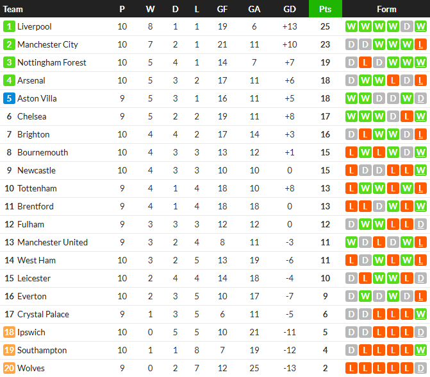430x377 pixels.
Task: Open the Nottingham Forest team link
Action: click(x=51, y=63)
